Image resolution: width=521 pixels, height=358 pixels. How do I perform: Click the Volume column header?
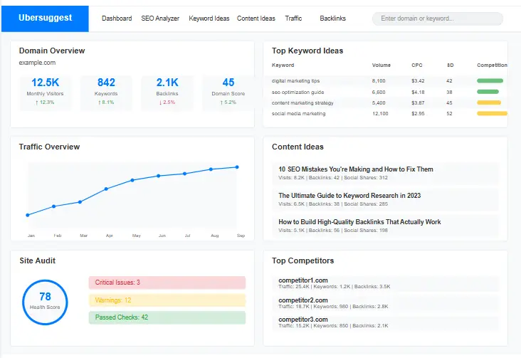click(381, 65)
